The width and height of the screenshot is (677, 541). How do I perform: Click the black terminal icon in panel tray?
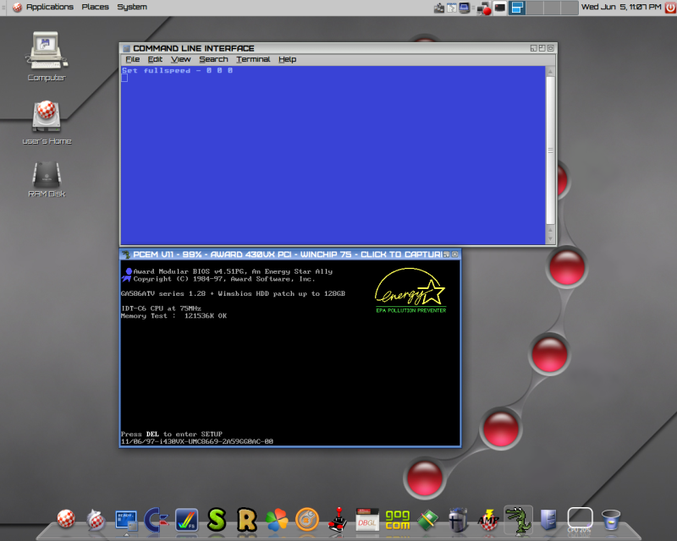499,8
